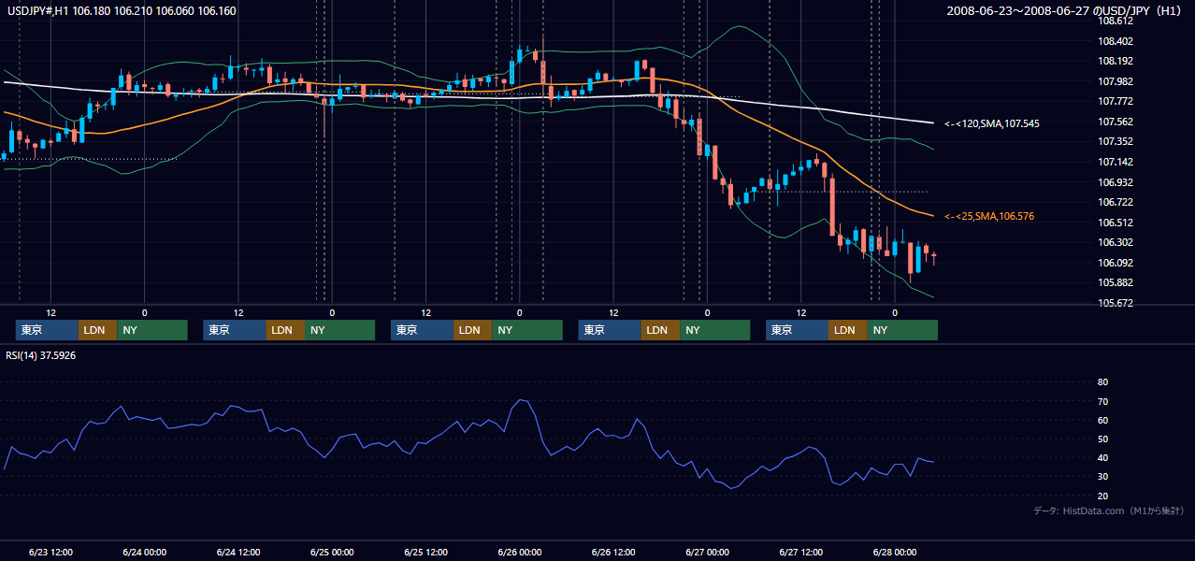Click the 6/27 00:00 date label

pyautogui.click(x=707, y=552)
